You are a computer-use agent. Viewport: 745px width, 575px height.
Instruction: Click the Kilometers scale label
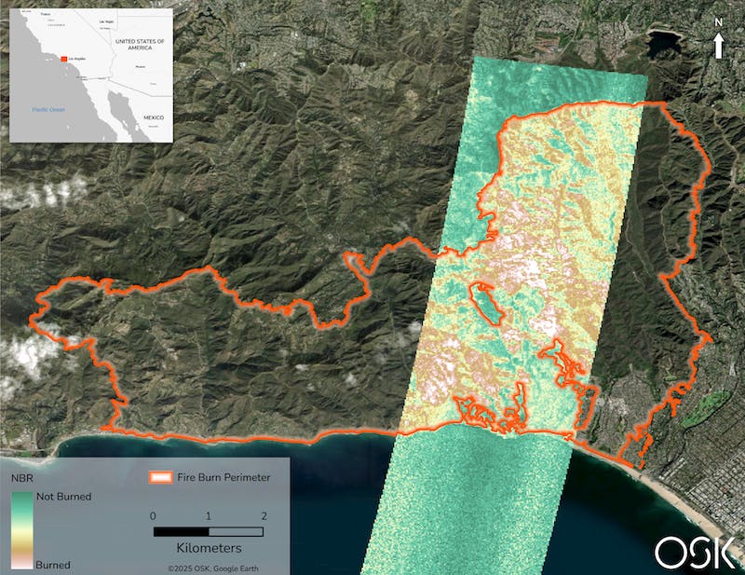point(210,546)
